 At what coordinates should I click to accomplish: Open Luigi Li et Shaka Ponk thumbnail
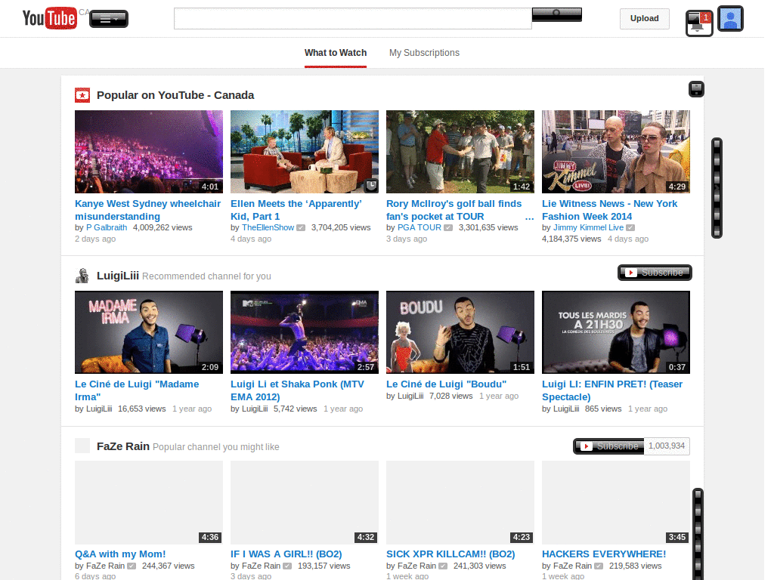pyautogui.click(x=305, y=332)
